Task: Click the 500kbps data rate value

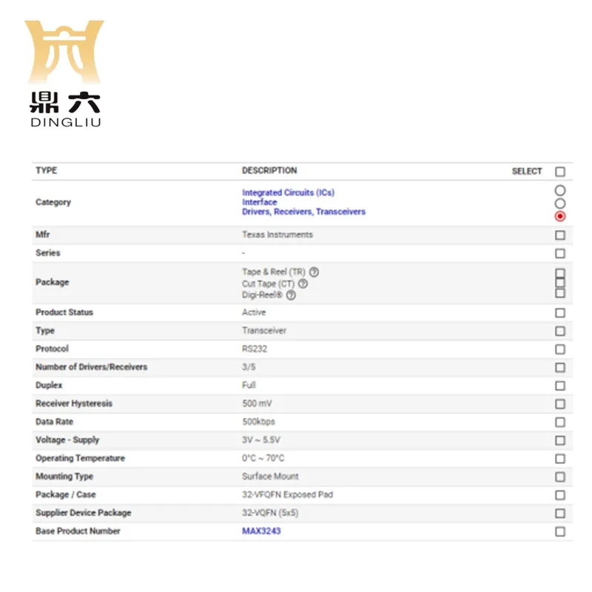Action: pyautogui.click(x=258, y=421)
